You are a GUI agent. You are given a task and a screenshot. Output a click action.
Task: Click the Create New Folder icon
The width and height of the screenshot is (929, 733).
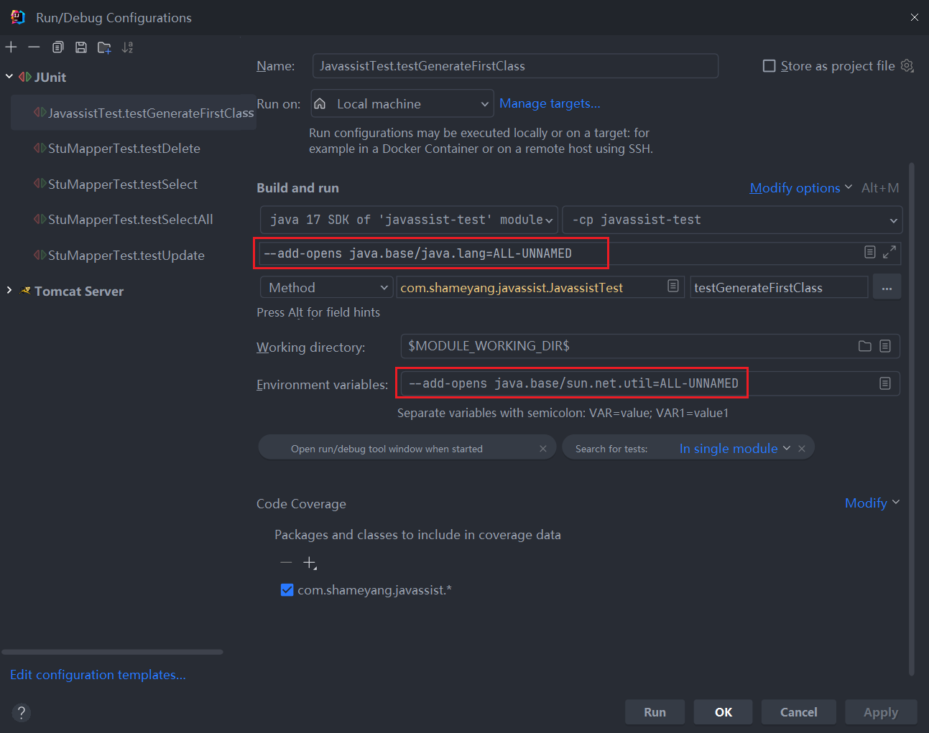[104, 47]
